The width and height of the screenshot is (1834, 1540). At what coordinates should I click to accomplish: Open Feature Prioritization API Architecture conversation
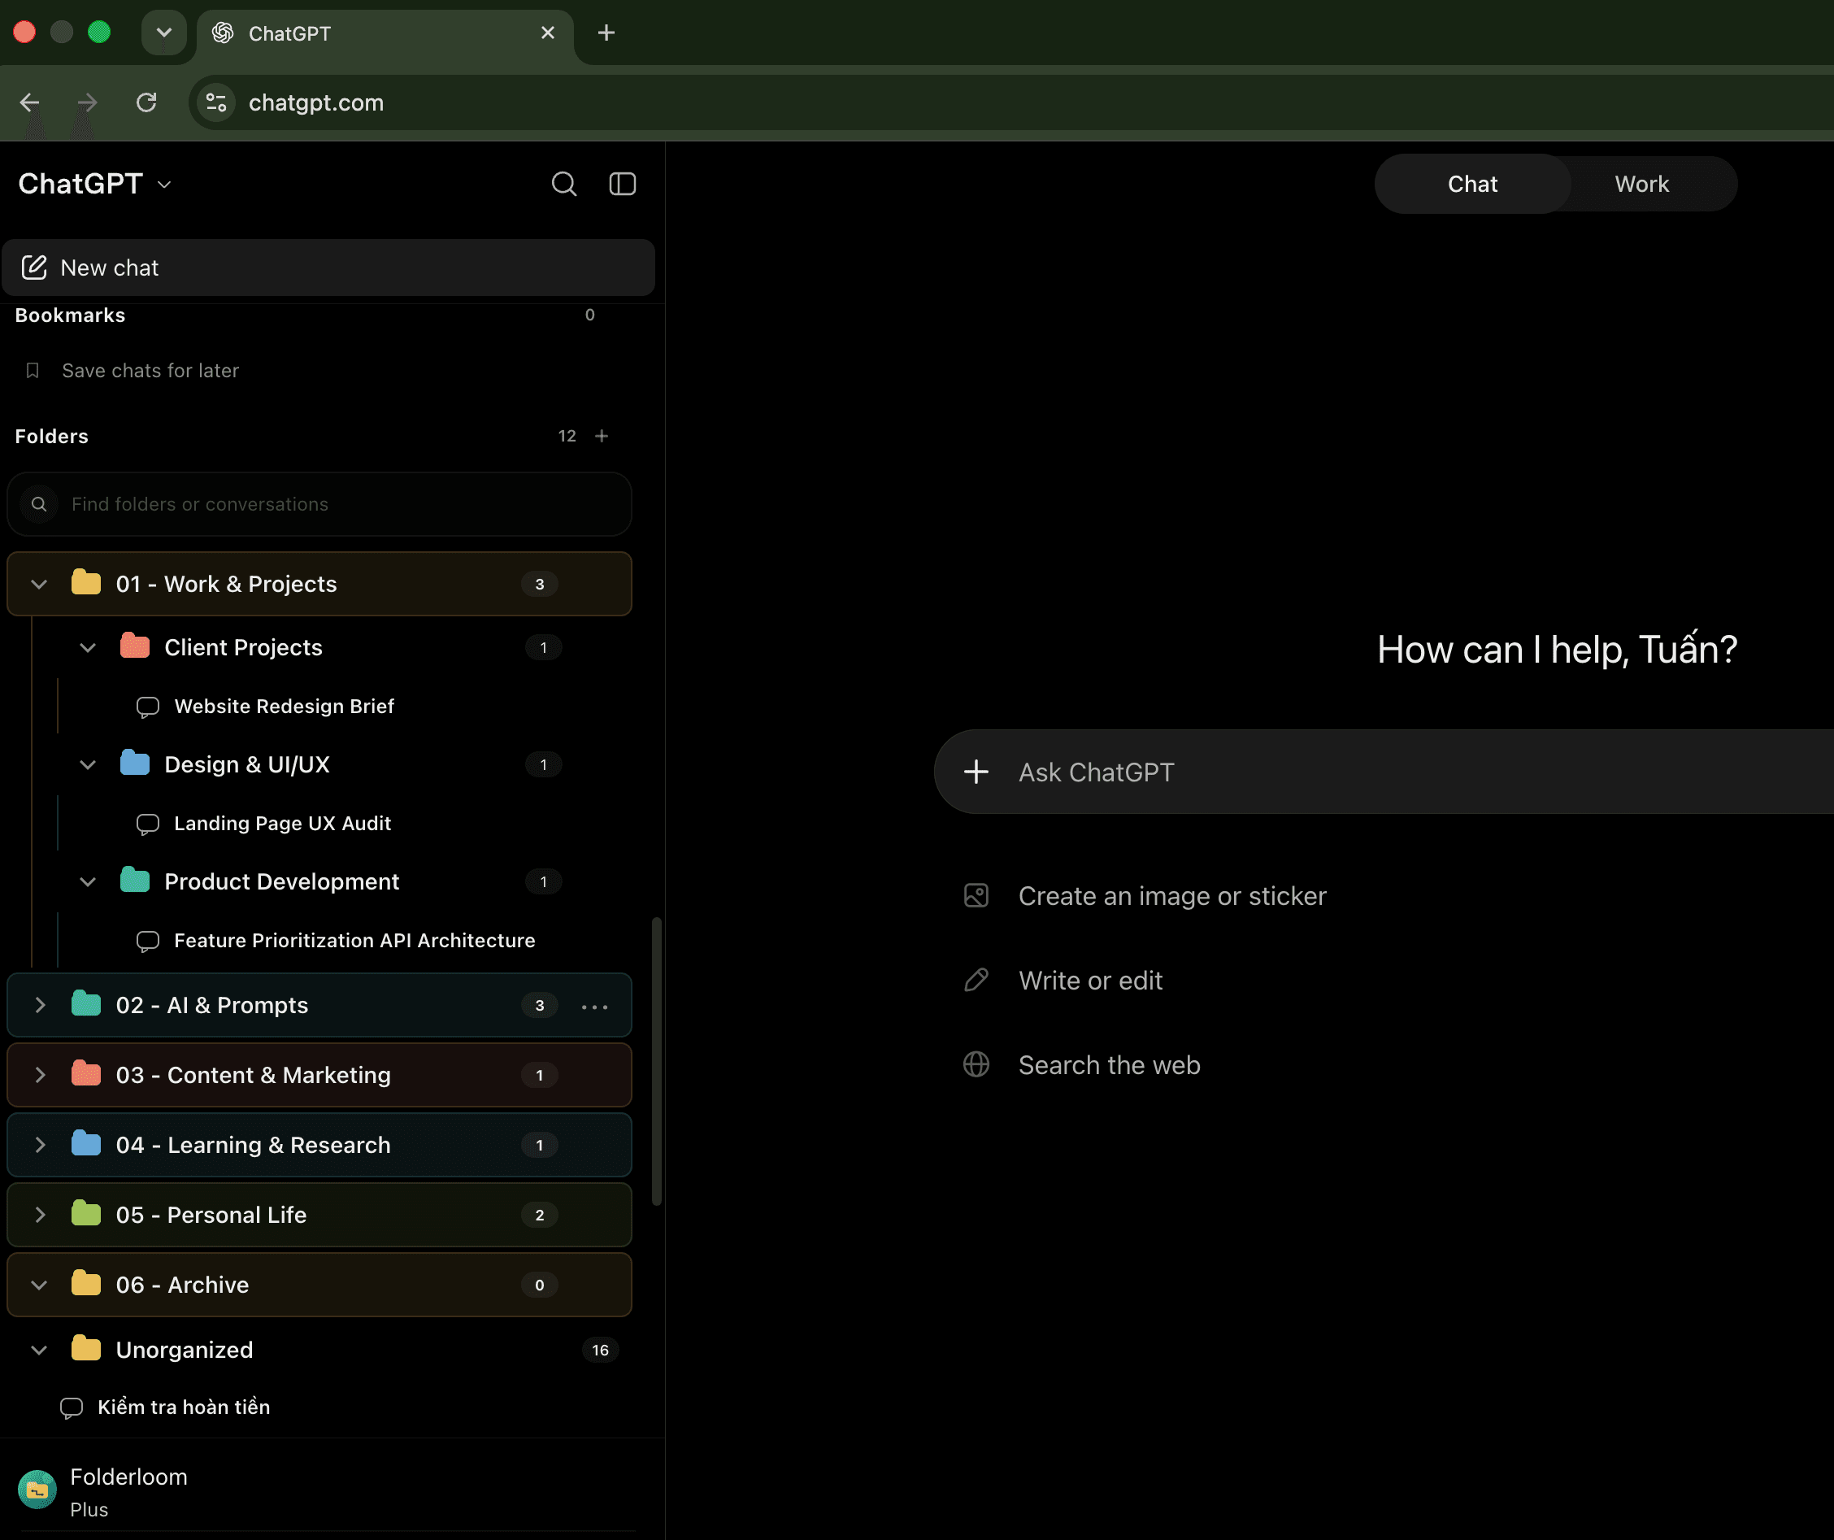coord(354,940)
